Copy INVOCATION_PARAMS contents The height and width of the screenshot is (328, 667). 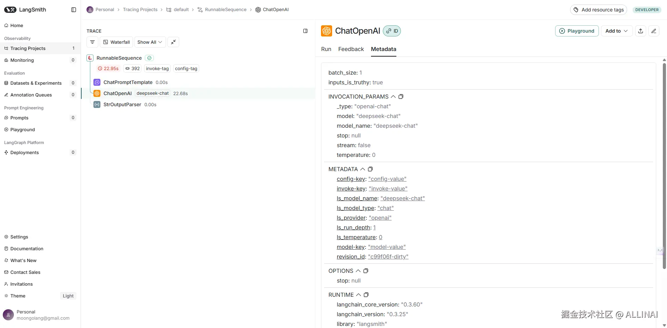pos(401,96)
